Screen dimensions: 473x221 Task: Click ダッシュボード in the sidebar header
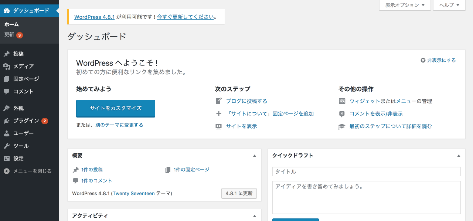(31, 10)
